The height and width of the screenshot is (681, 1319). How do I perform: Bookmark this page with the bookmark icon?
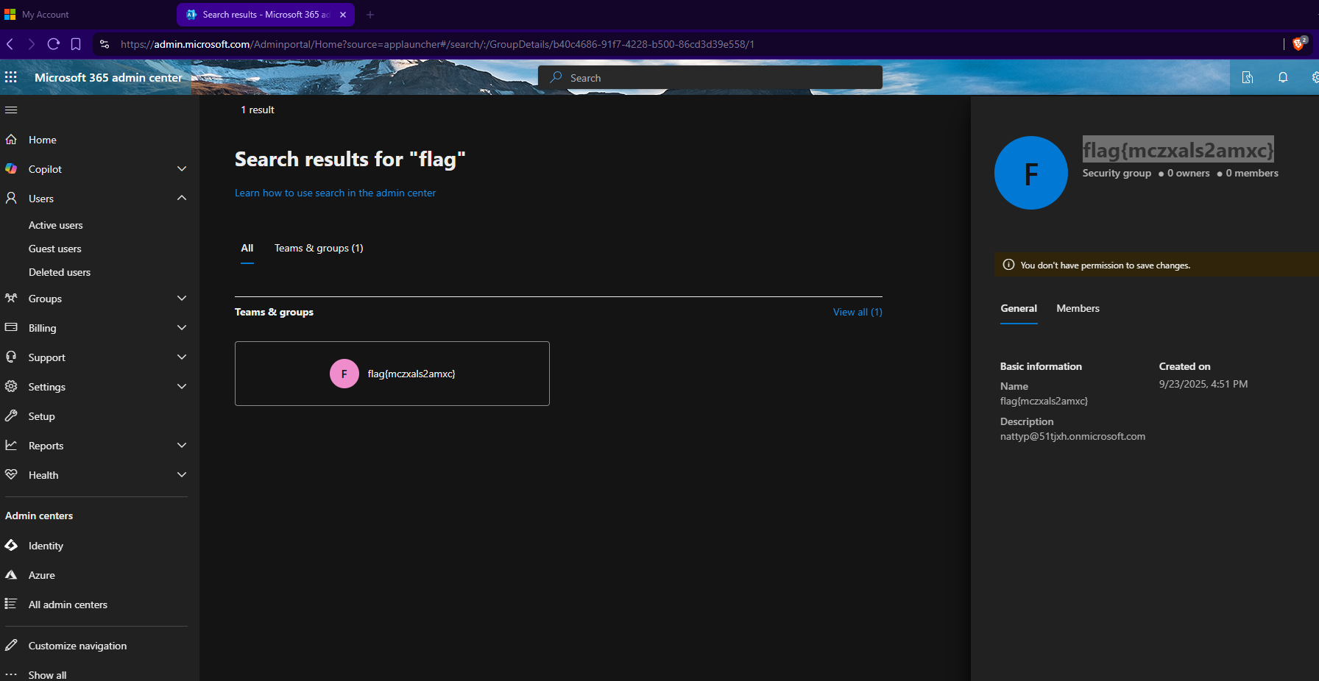pyautogui.click(x=76, y=44)
